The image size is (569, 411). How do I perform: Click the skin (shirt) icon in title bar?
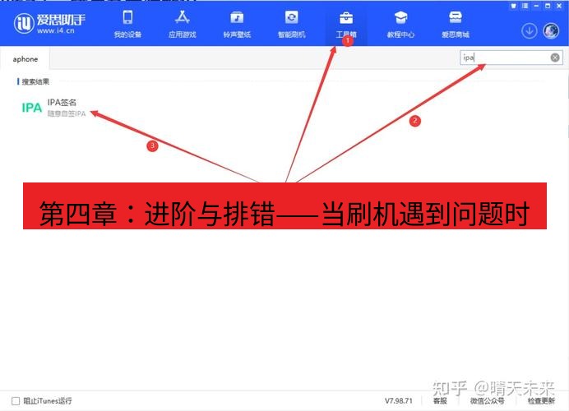tap(513, 7)
